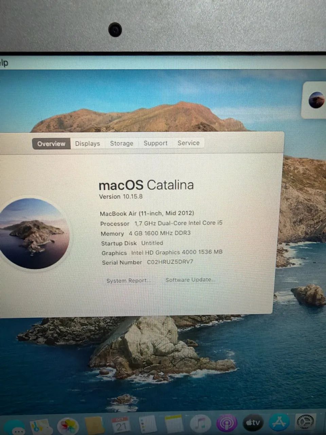Launch Maps from the Dock

41,427
